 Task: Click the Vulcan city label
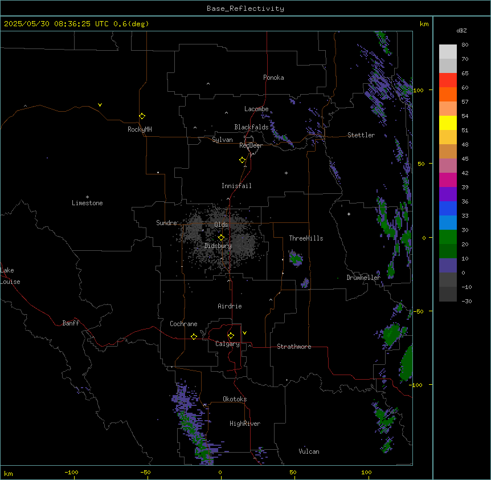(x=309, y=451)
